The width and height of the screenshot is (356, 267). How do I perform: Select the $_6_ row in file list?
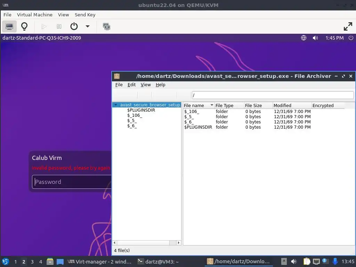(x=264, y=122)
